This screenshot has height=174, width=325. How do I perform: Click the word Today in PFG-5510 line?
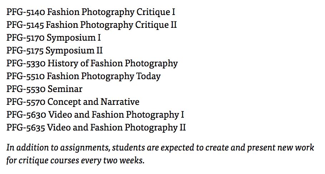tap(149, 76)
